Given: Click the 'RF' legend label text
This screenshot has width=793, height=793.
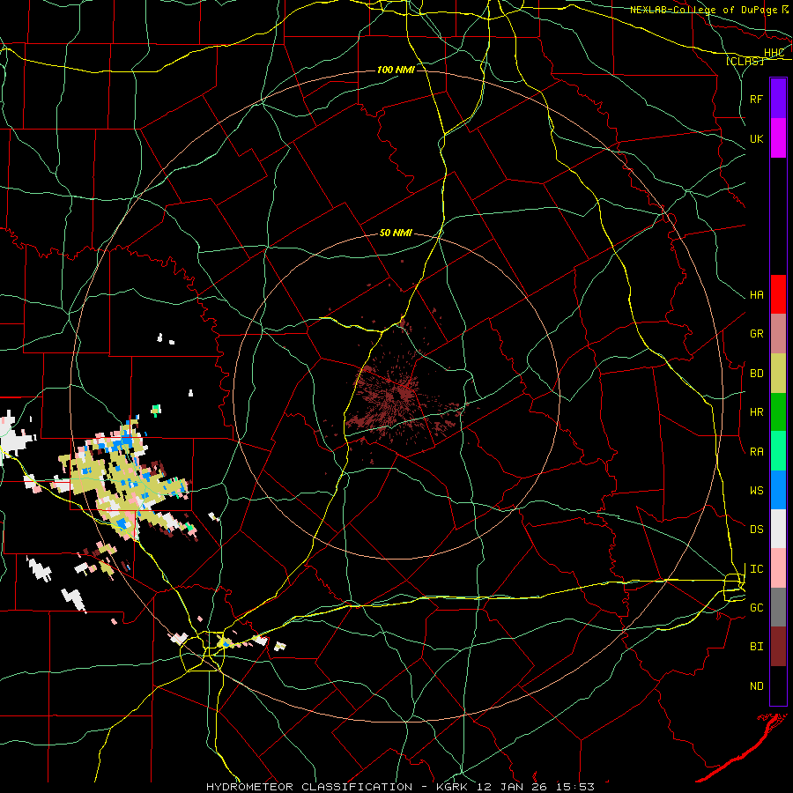Looking at the screenshot, I should (756, 99).
